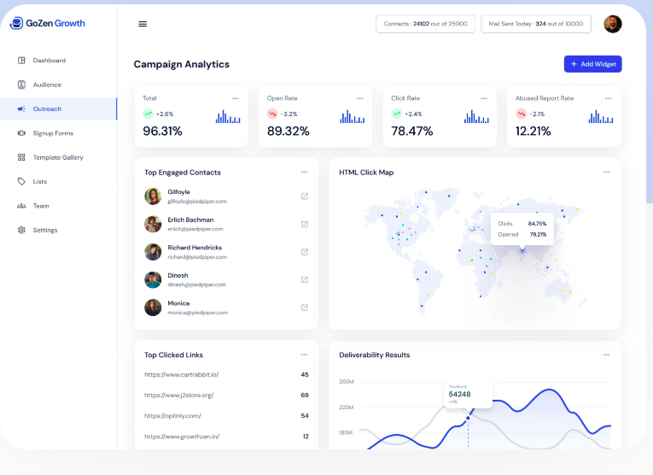Click the Template Gallery grid icon
The height and width of the screenshot is (475, 653).
tap(21, 157)
